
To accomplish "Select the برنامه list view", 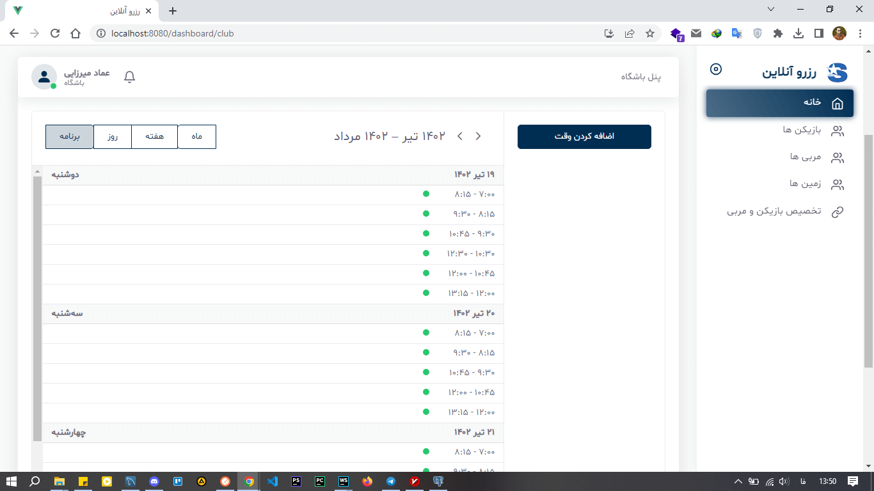I will click(70, 137).
